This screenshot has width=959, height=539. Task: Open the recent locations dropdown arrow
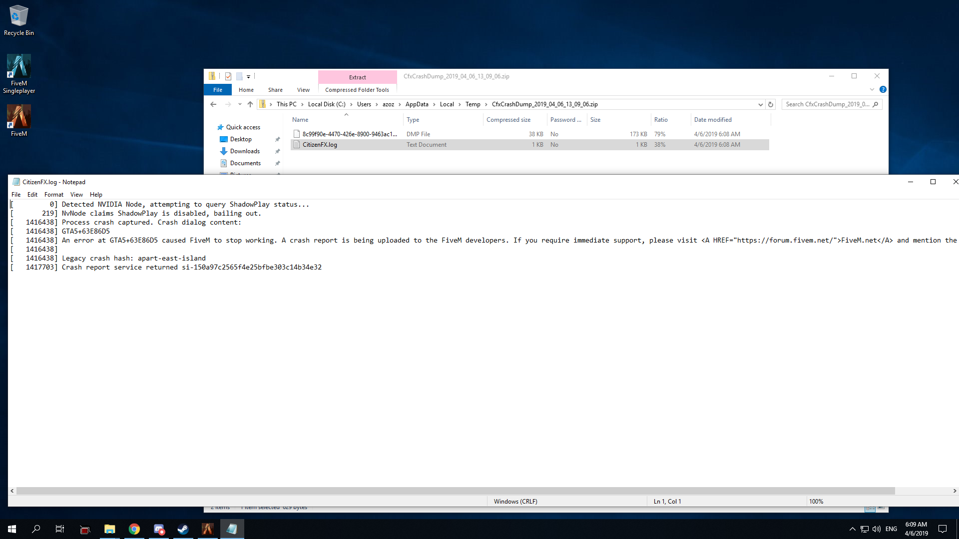(240, 104)
